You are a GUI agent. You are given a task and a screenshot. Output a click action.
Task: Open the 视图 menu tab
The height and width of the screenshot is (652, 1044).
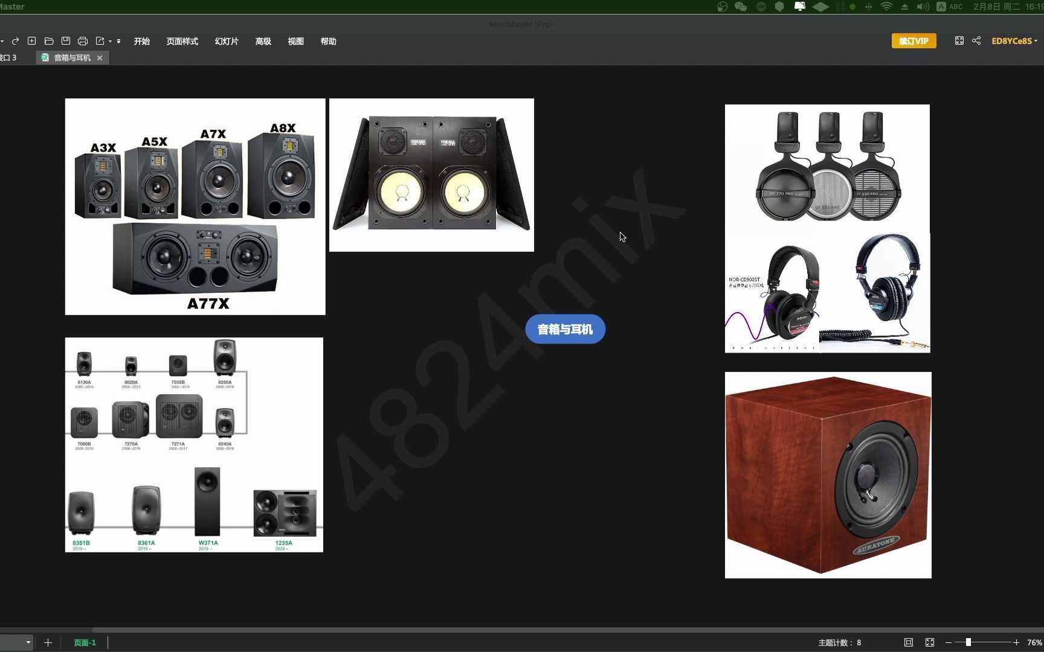[295, 41]
